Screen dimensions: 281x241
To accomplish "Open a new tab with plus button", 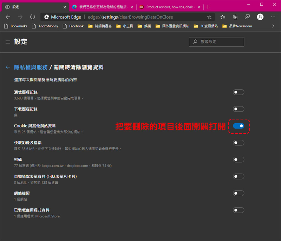I will (208, 7).
